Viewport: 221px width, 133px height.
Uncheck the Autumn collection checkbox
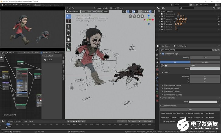(162, 19)
